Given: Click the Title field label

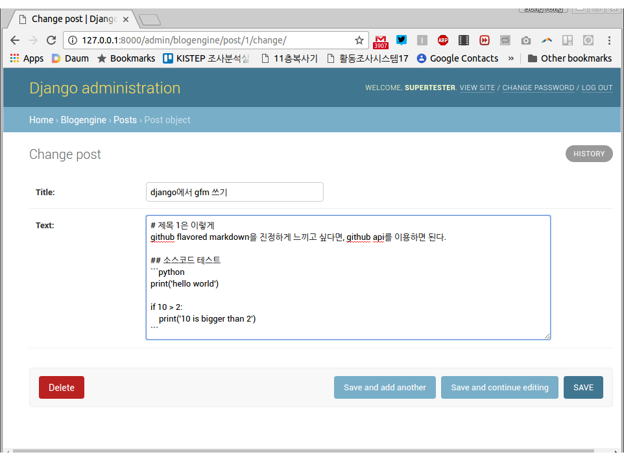Looking at the screenshot, I should tap(45, 192).
